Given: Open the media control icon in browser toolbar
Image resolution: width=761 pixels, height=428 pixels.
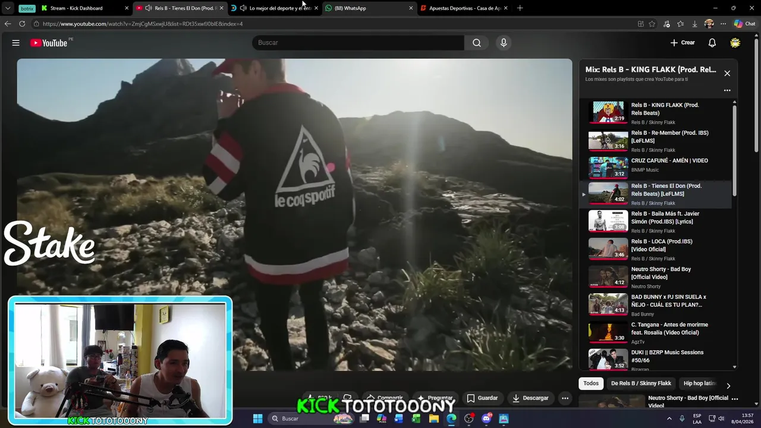Looking at the screenshot, I should click(x=666, y=24).
